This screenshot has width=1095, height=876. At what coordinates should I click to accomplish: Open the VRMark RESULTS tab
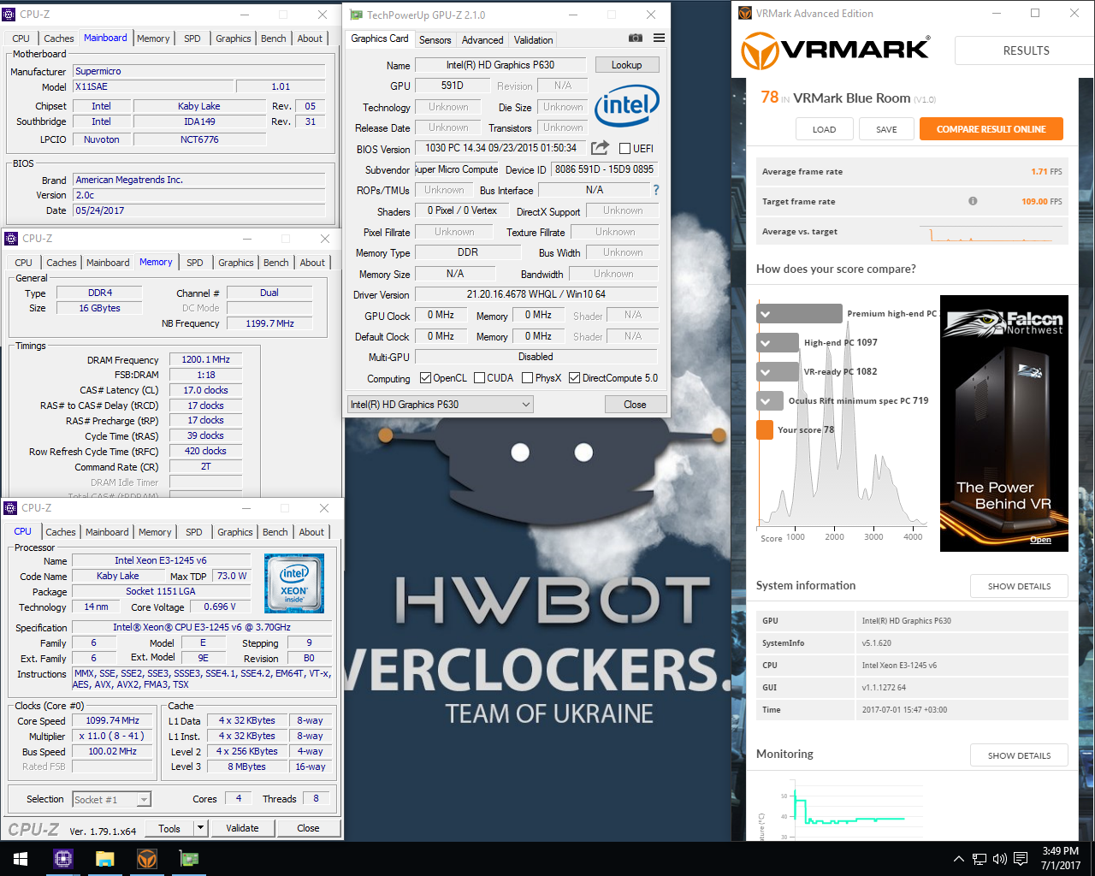pos(1026,50)
